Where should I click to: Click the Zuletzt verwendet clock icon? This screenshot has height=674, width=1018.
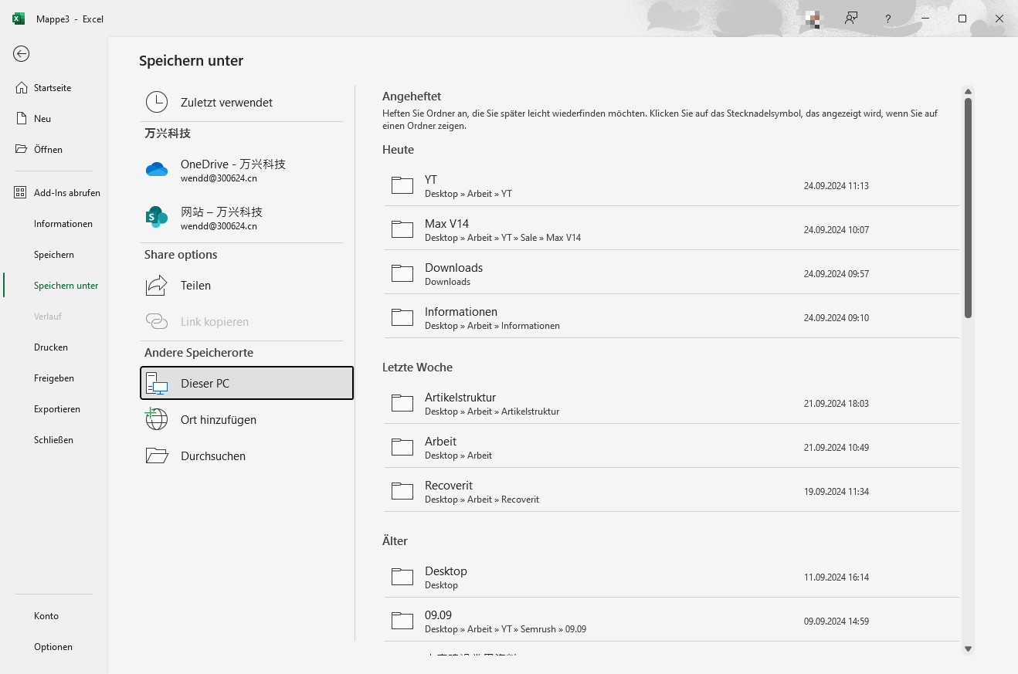coord(157,102)
